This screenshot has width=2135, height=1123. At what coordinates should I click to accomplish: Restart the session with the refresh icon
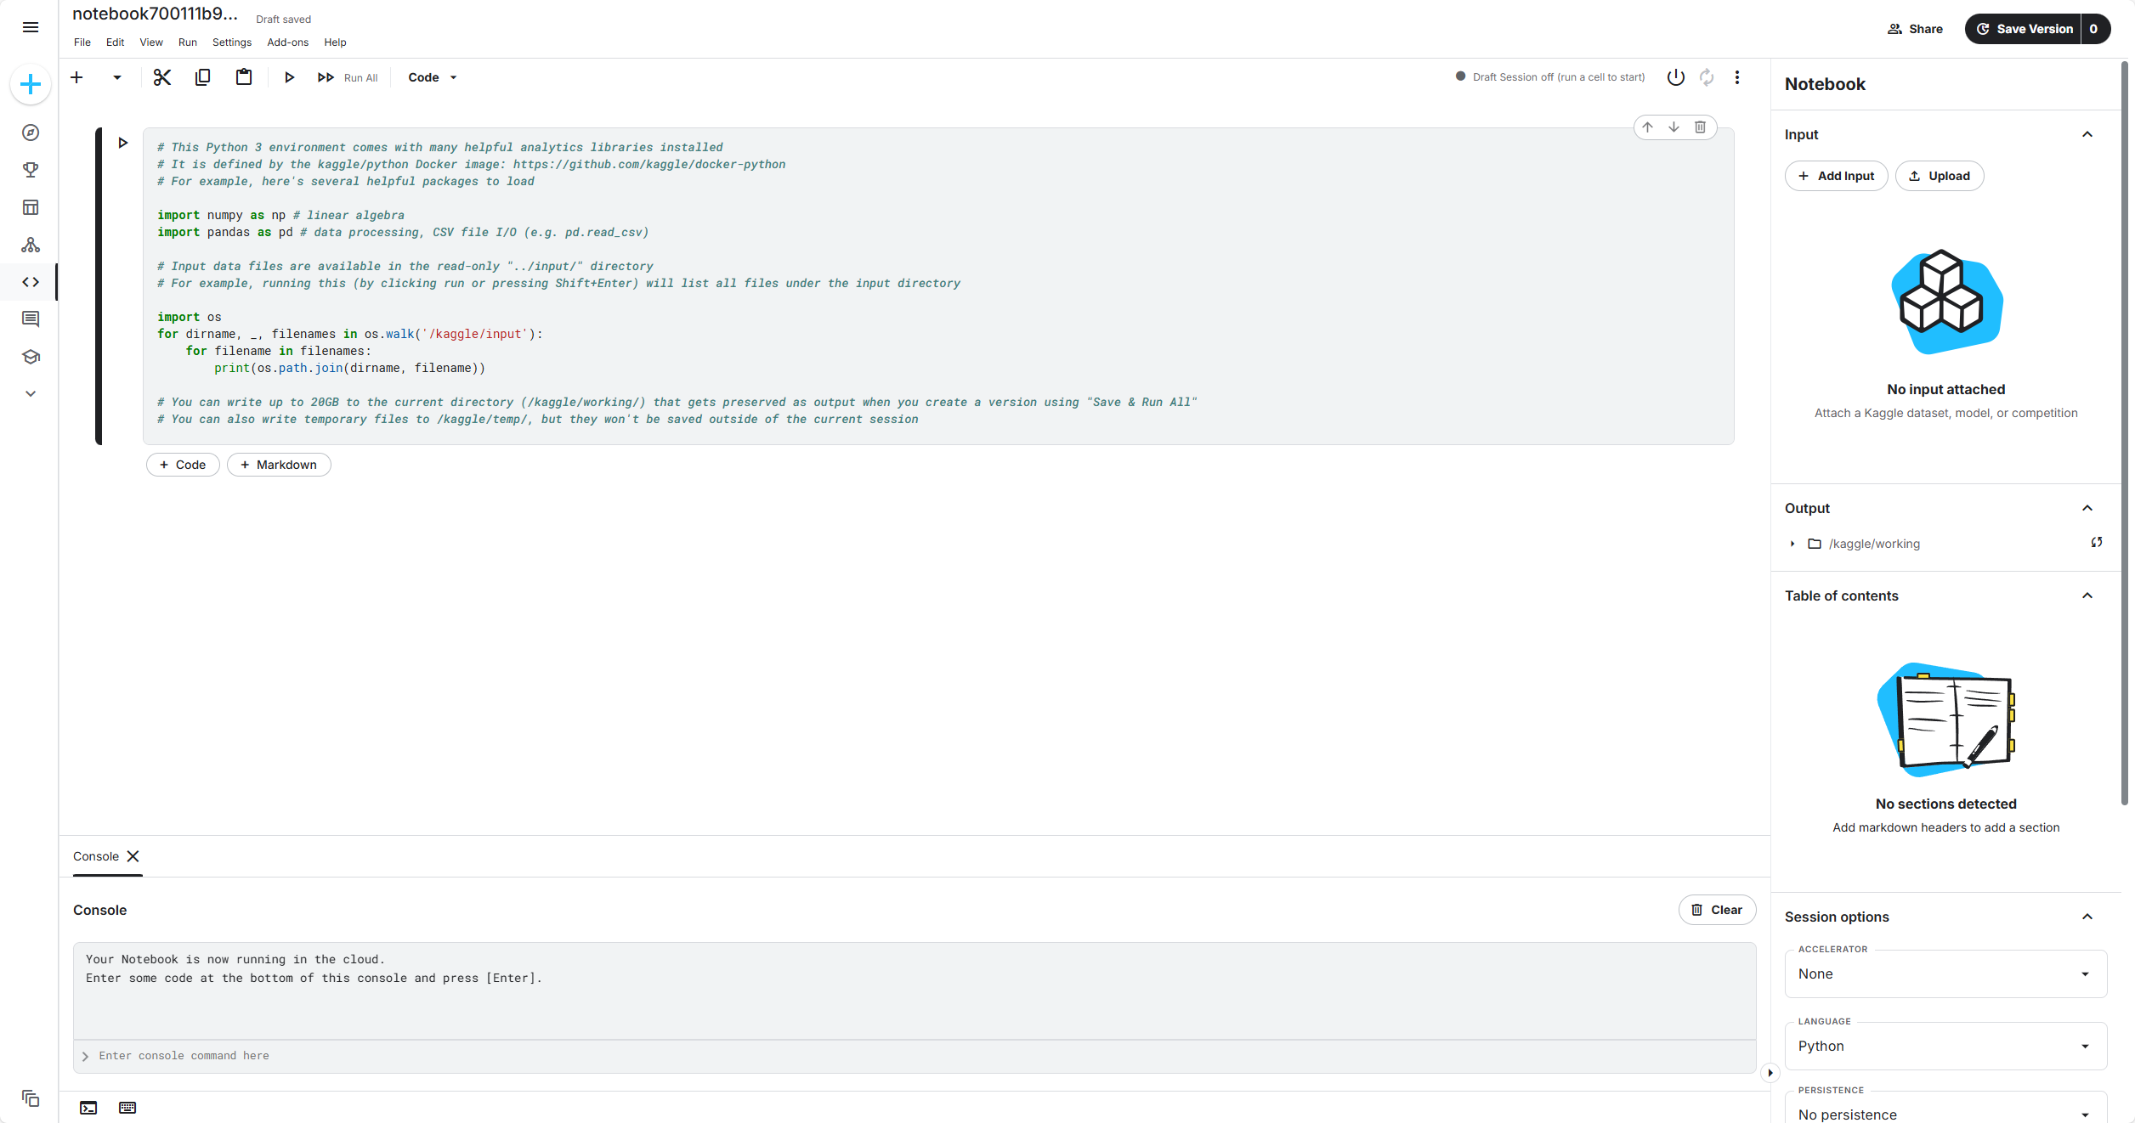[1707, 76]
